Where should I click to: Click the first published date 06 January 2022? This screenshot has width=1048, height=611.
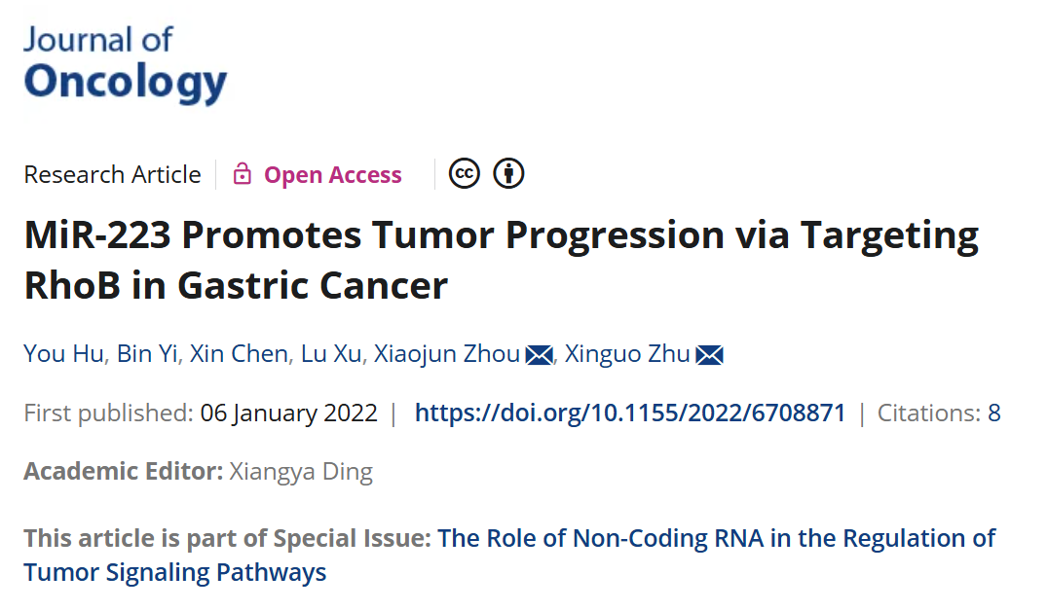[x=288, y=413]
